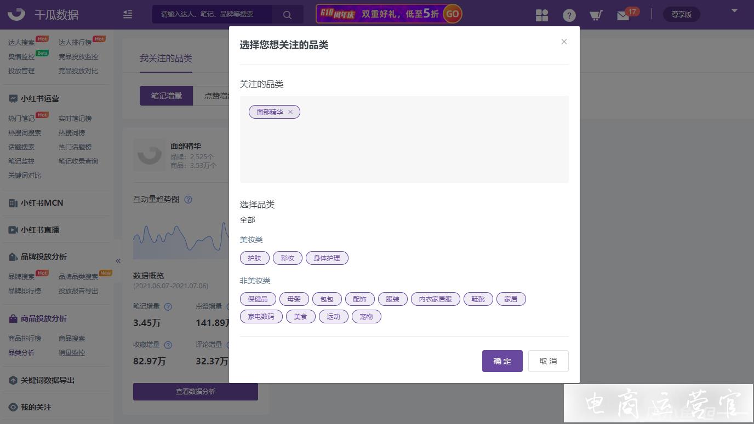This screenshot has width=754, height=424.
Task: Open 关键词对比 in the sidebar
Action: click(x=25, y=175)
